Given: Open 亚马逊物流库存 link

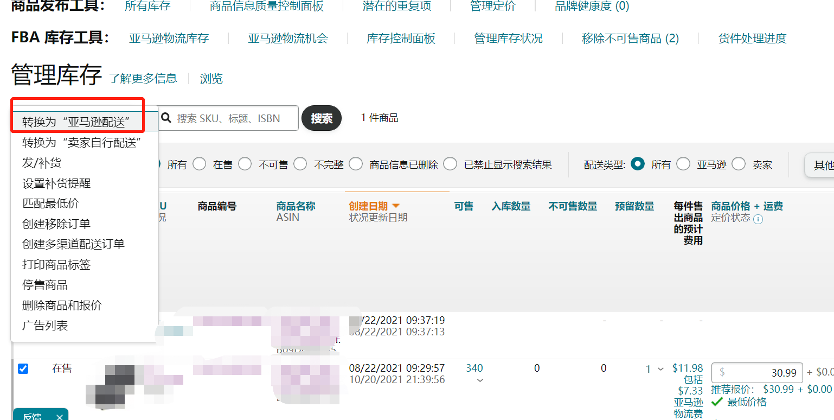Looking at the screenshot, I should pos(169,39).
